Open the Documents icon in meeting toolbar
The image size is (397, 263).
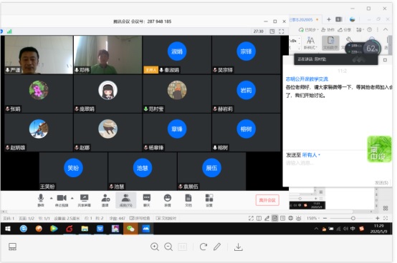point(188,201)
